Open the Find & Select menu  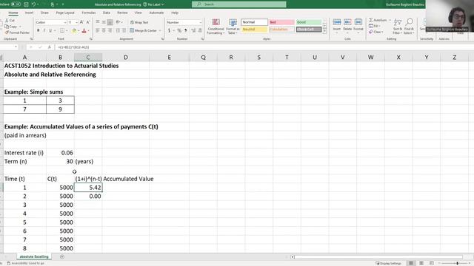(x=409, y=27)
